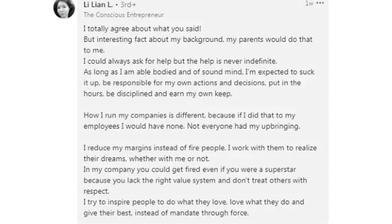Click the 1w comment timestamp
This screenshot has width=392, height=224.
pos(309,3)
